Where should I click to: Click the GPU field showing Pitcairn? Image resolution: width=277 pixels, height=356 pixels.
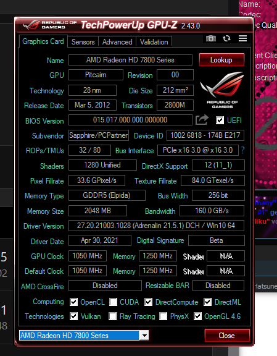[96, 75]
